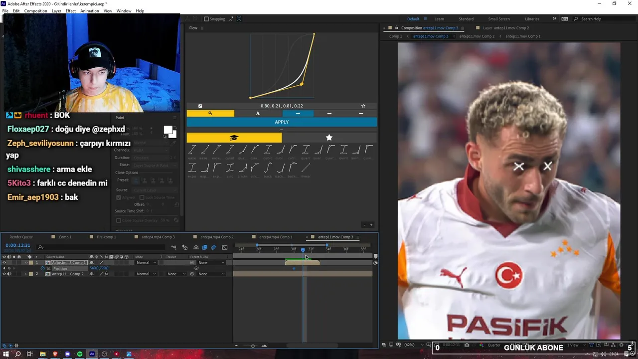Open the File menu
The width and height of the screenshot is (638, 359).
(x=5, y=11)
